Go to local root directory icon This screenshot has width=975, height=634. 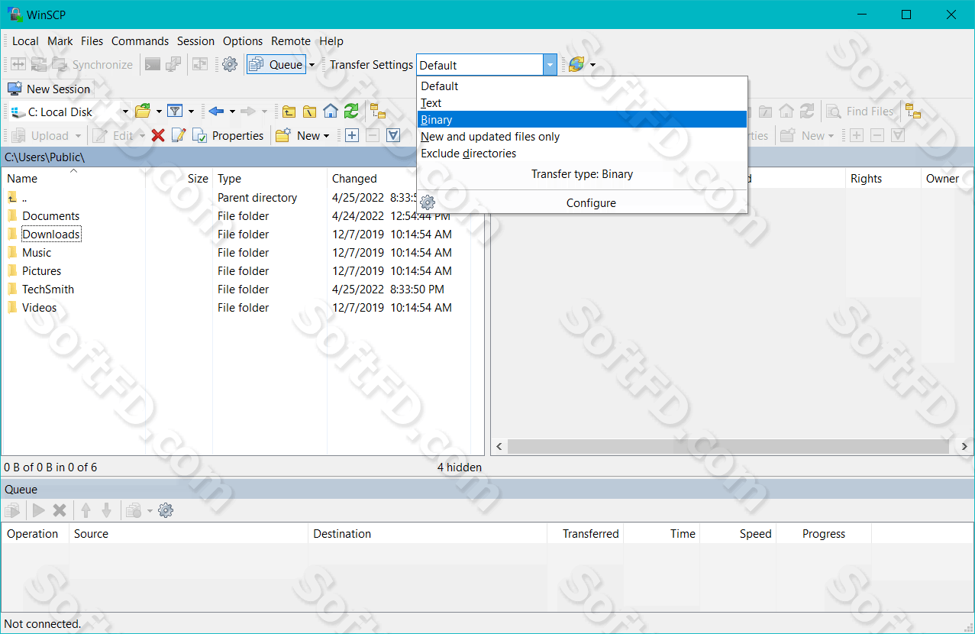tap(309, 112)
